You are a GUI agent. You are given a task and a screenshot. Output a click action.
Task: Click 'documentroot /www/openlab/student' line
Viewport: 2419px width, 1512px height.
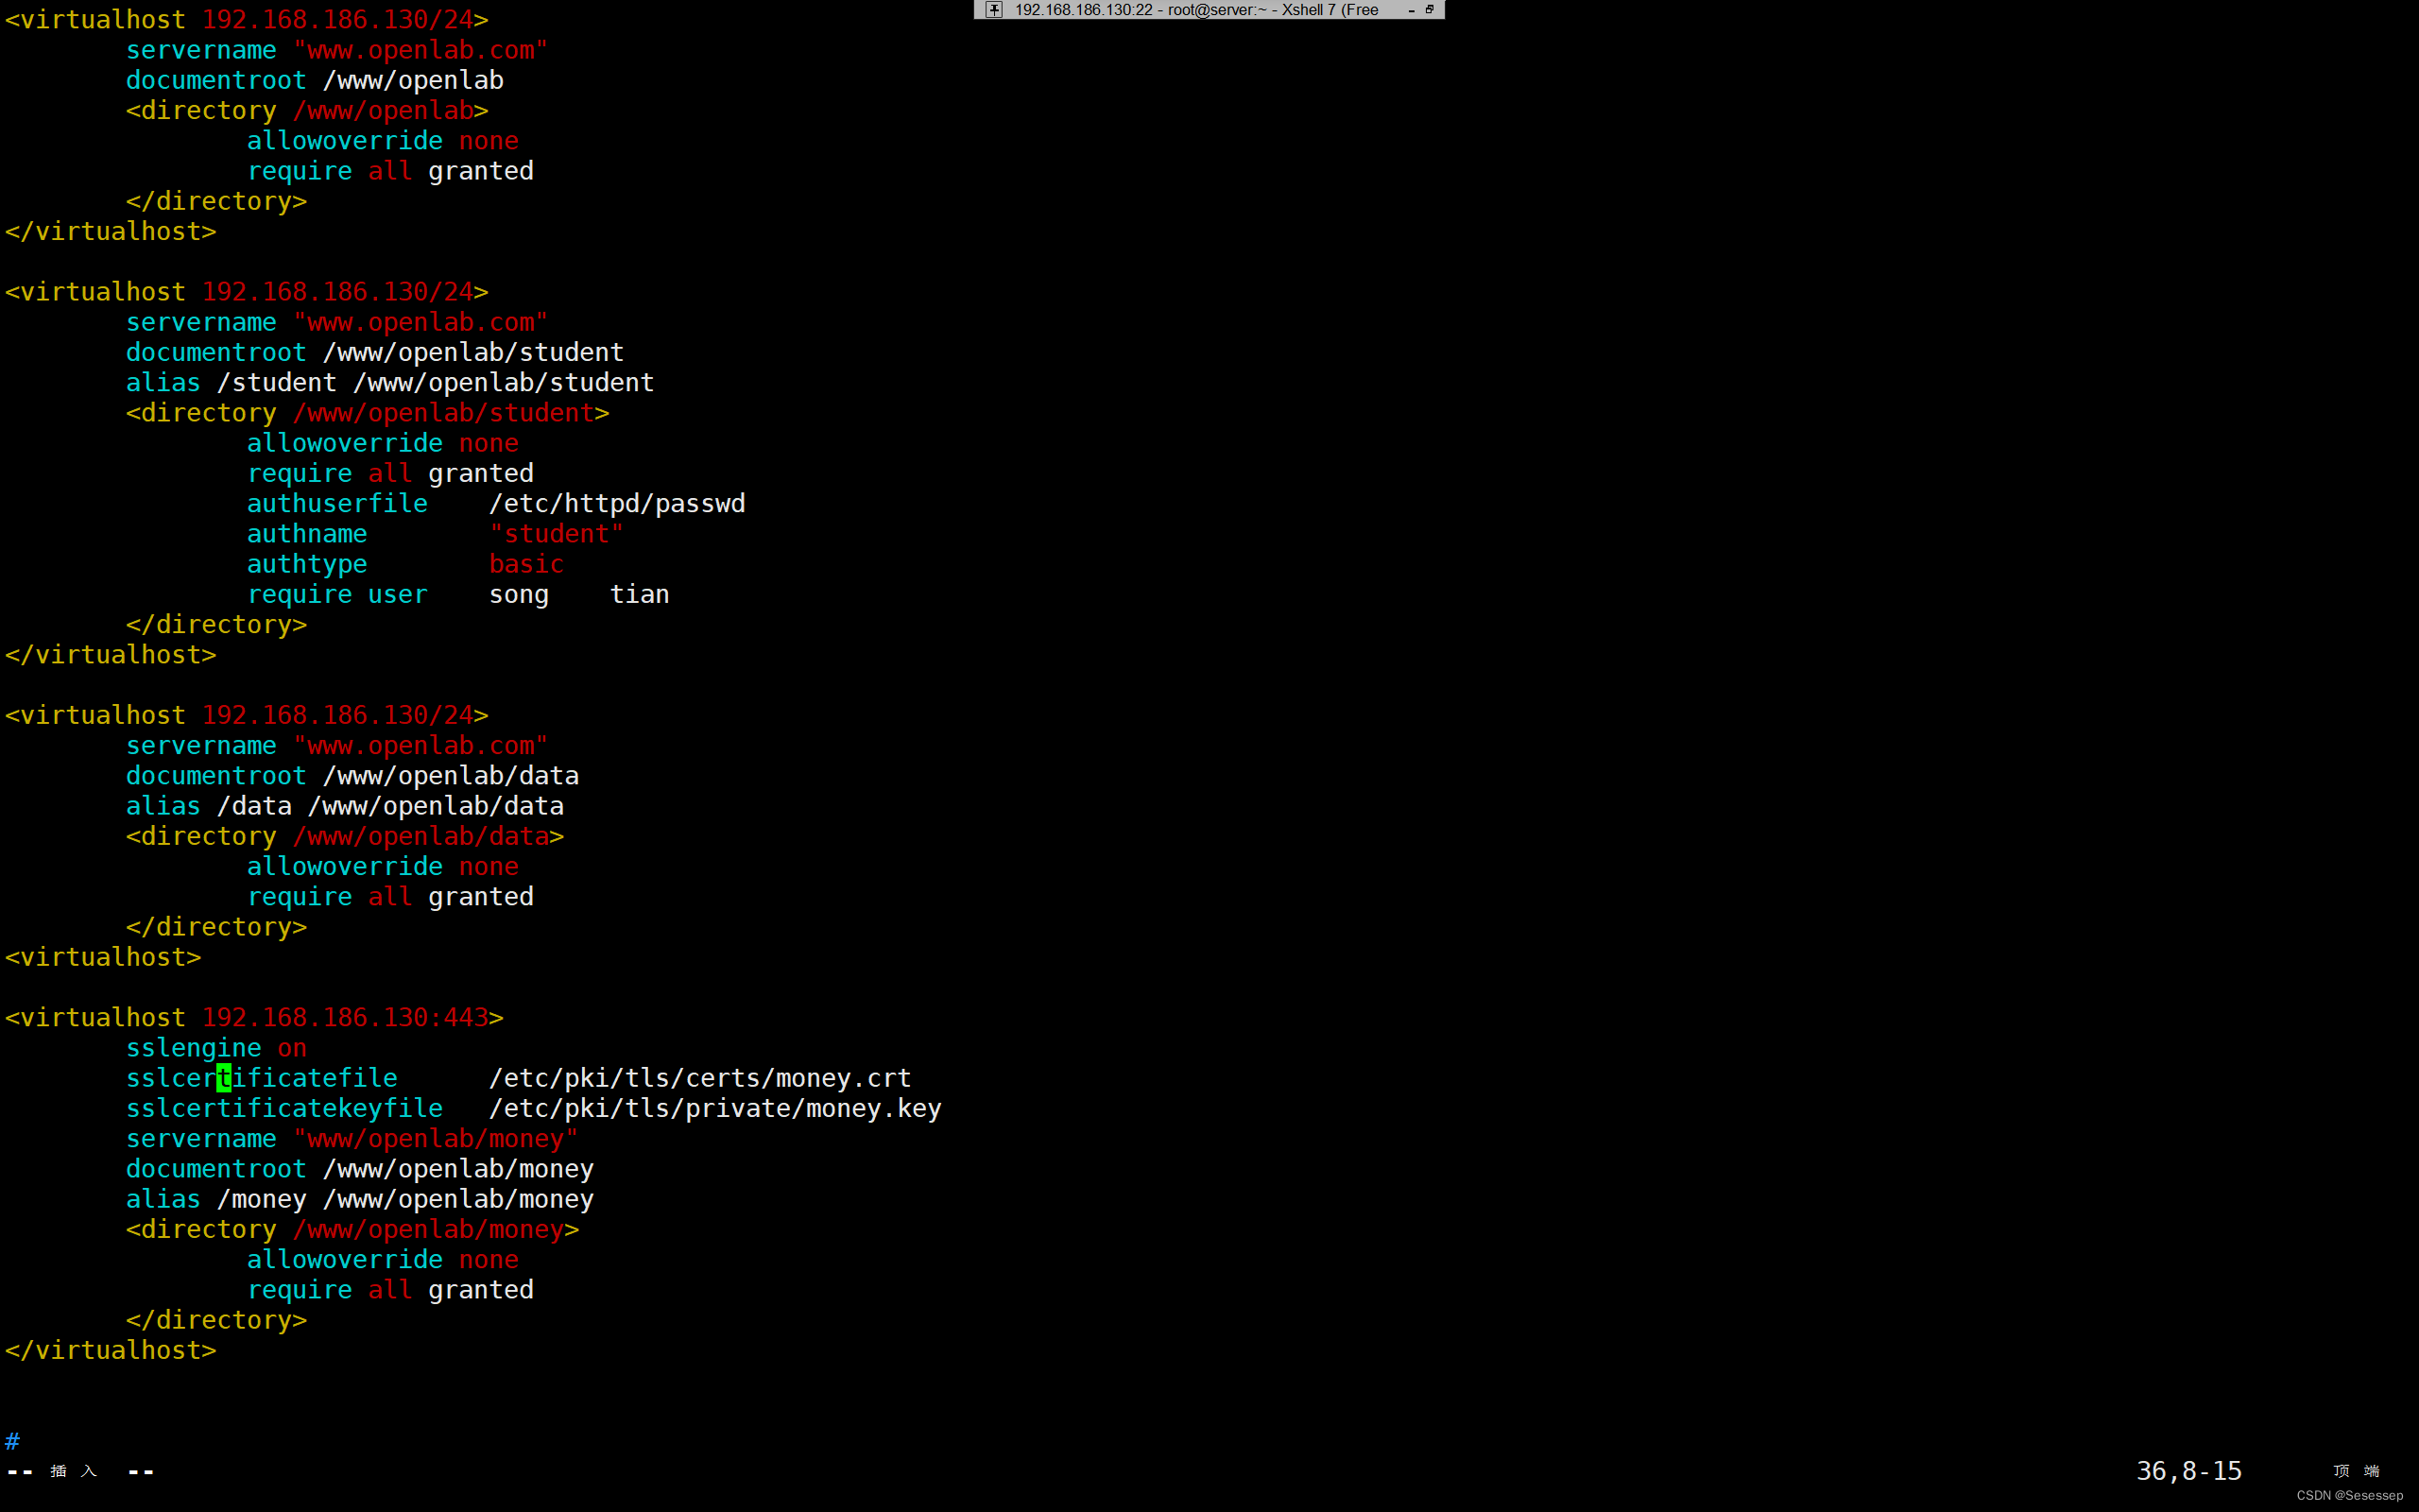[375, 353]
